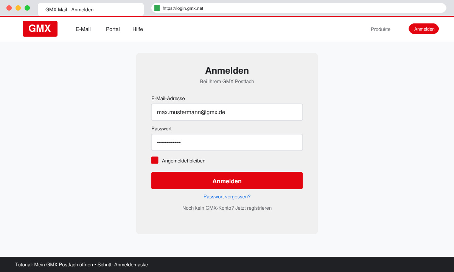454x272 pixels.
Task: Click the GMX logo
Action: (x=40, y=29)
